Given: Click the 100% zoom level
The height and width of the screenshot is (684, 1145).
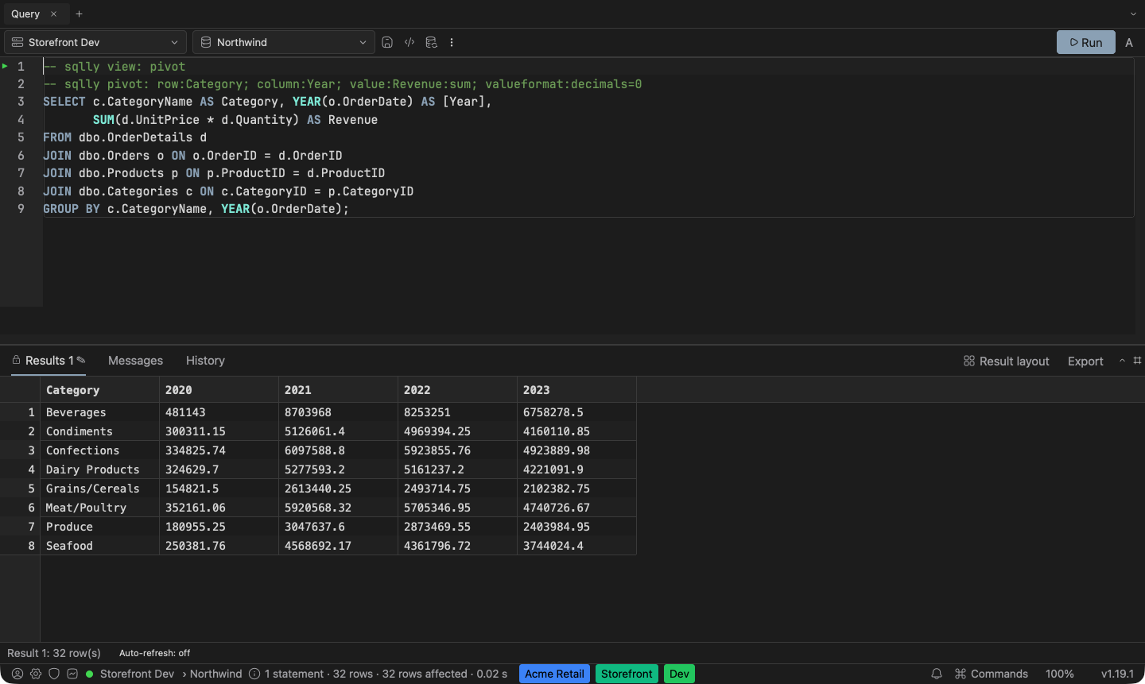Looking at the screenshot, I should coord(1060,674).
